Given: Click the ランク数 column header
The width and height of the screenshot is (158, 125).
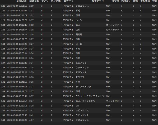Looking at the screenshot, I should pos(56,1).
